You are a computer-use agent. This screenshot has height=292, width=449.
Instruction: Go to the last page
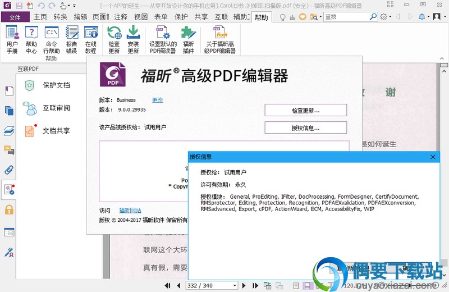[255, 285]
